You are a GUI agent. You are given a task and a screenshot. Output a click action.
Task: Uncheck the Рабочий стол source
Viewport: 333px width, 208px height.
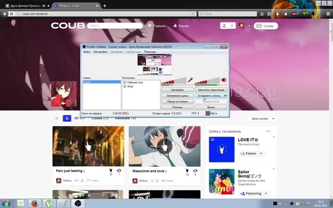(125, 83)
